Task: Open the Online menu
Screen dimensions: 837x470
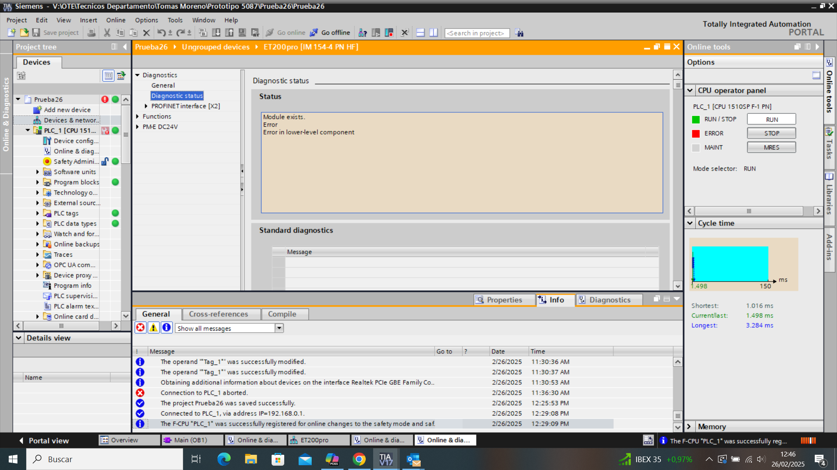Action: (x=116, y=20)
